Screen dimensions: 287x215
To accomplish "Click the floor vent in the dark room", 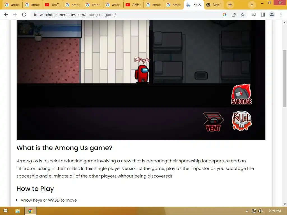I will click(x=201, y=76).
